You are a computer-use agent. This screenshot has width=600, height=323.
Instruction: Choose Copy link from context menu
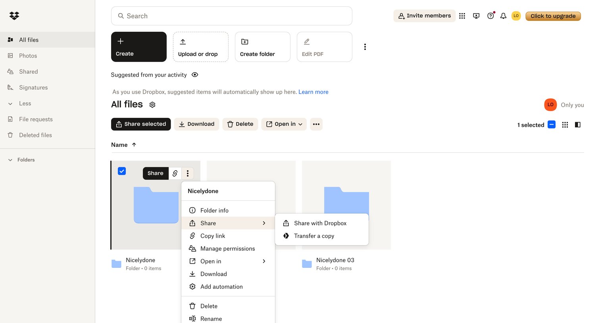(228, 236)
